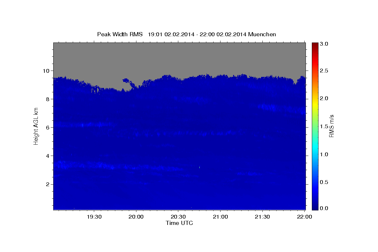Screen dimensions: 378x252
Task: Select the 19:30 time tick label
Action: pyautogui.click(x=94, y=217)
